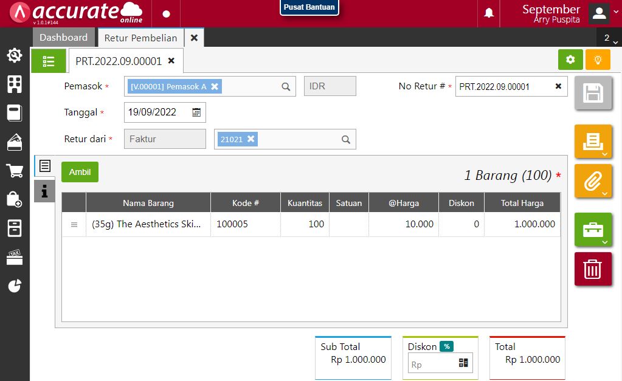Open the notification bell

point(489,13)
